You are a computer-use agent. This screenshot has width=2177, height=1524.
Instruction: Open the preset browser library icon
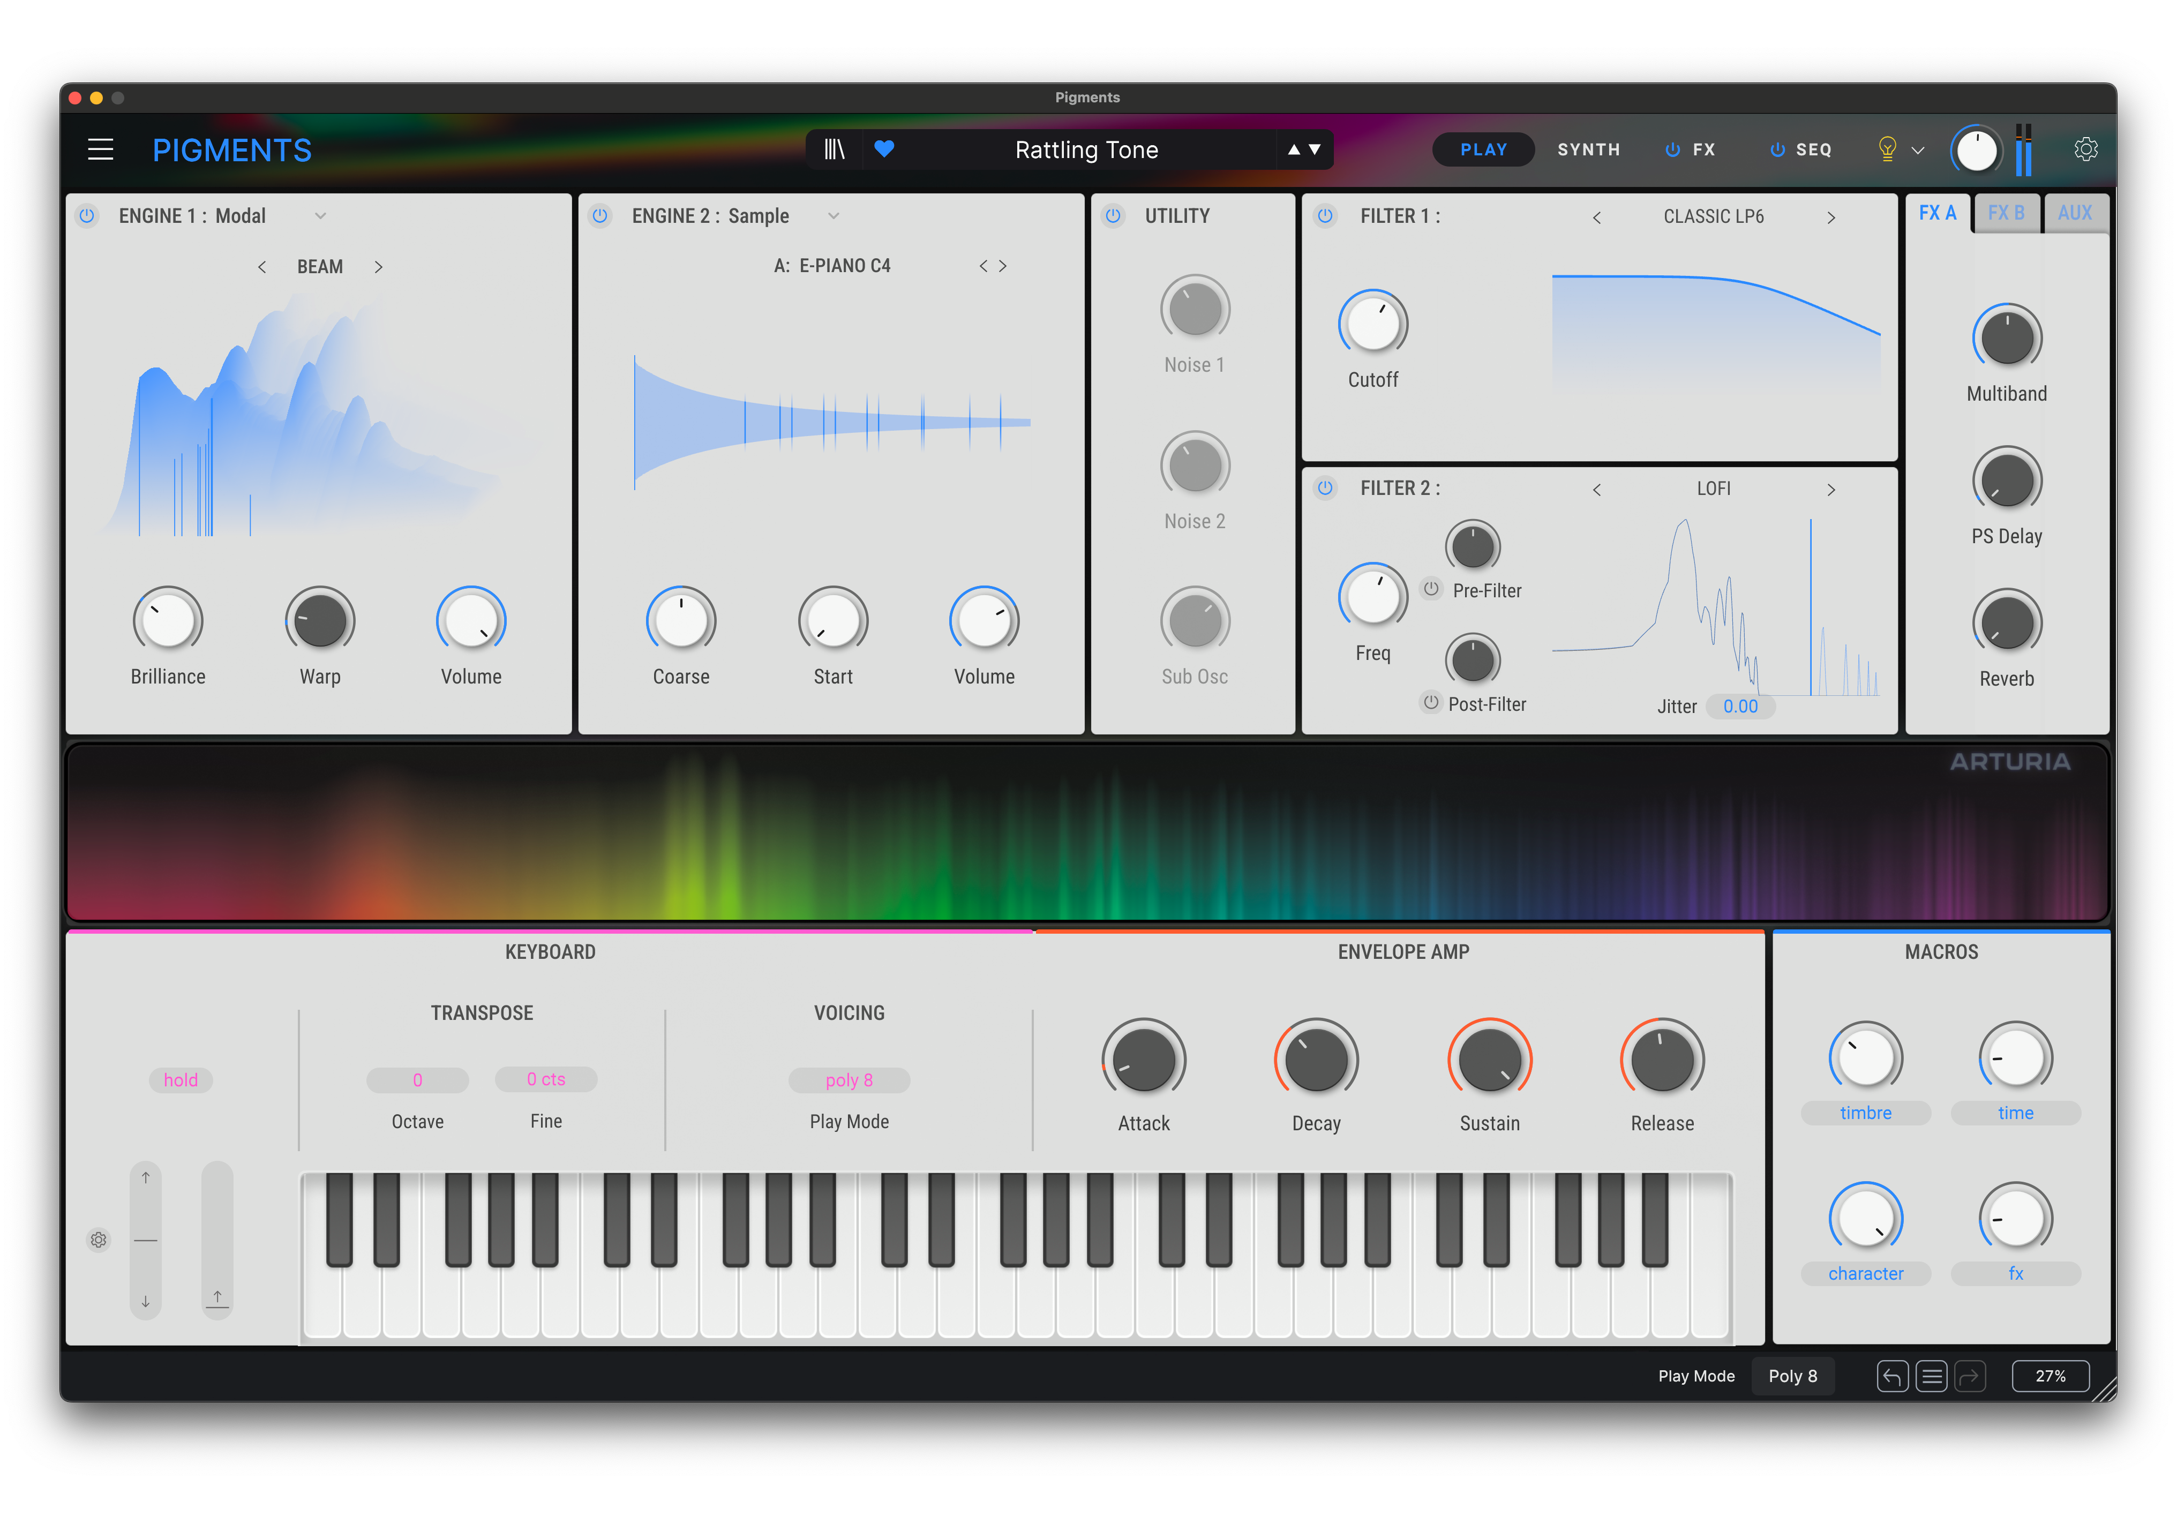[834, 150]
